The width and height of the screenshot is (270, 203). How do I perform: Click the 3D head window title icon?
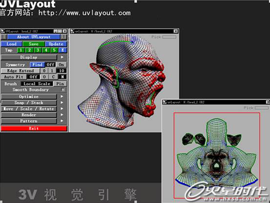tap(72, 31)
